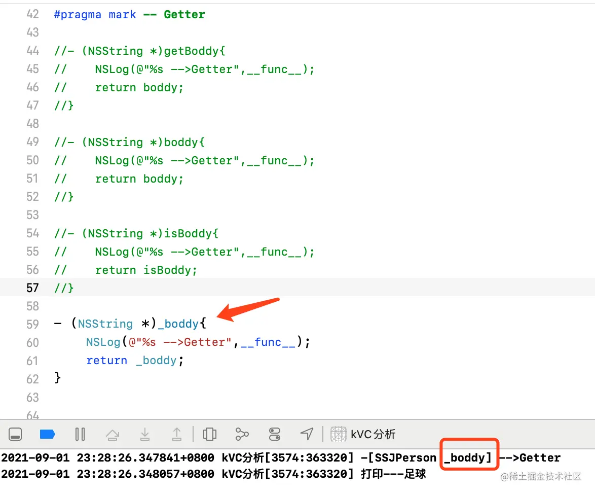
Task: Click line number 59 in the gutter
Action: [x=32, y=324]
